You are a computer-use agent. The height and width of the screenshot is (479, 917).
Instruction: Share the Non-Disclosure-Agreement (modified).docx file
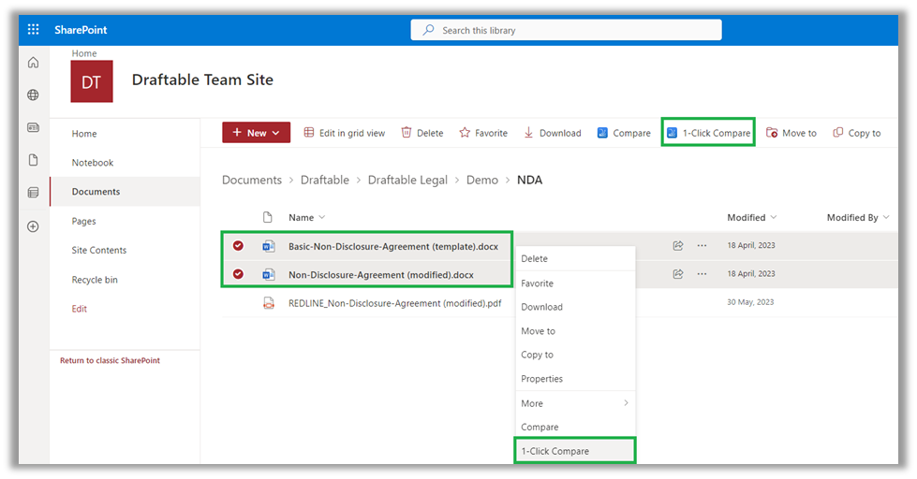point(678,273)
